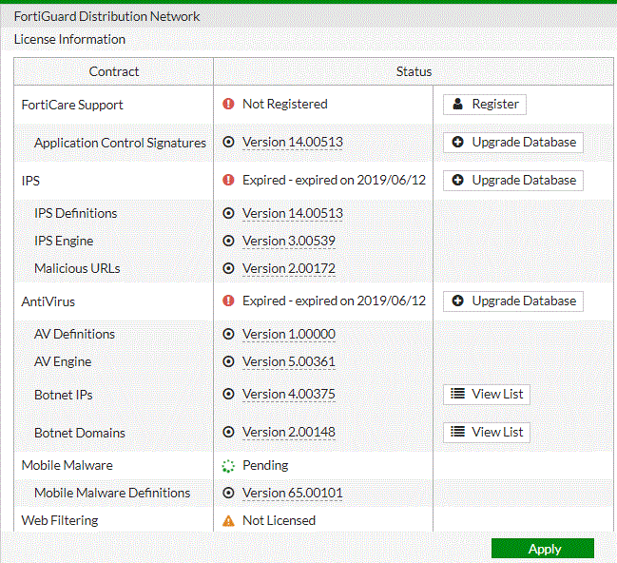Click the orange warning icon for Web Filtering
The height and width of the screenshot is (563, 617).
[x=228, y=521]
